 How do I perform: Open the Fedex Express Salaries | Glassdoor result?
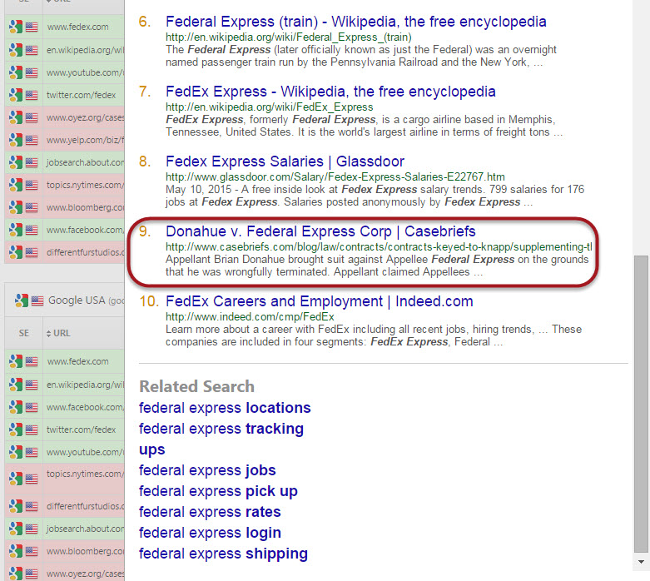[x=285, y=161]
